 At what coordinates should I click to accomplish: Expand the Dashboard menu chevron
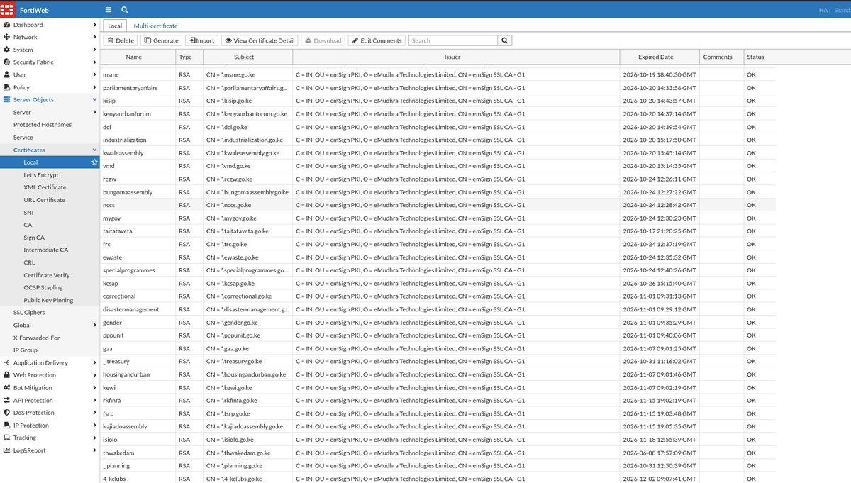click(x=94, y=25)
